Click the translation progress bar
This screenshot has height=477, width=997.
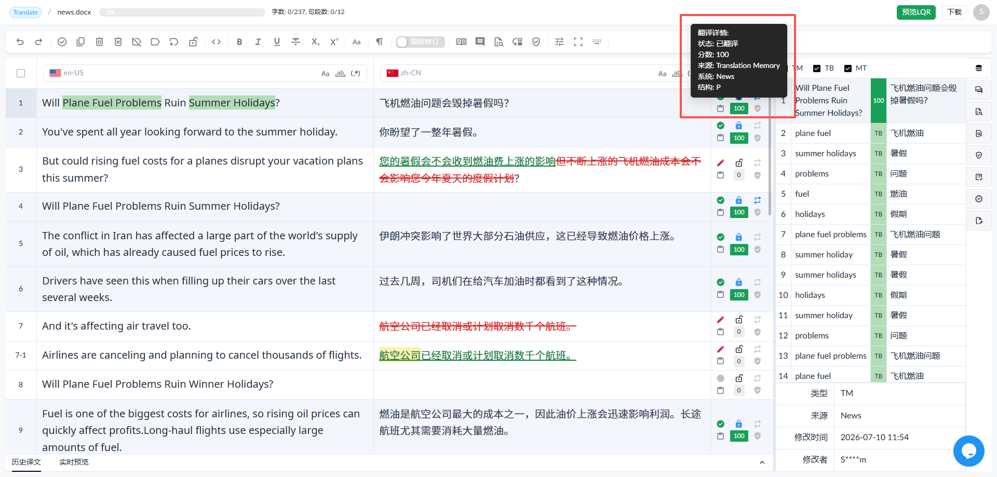point(182,12)
